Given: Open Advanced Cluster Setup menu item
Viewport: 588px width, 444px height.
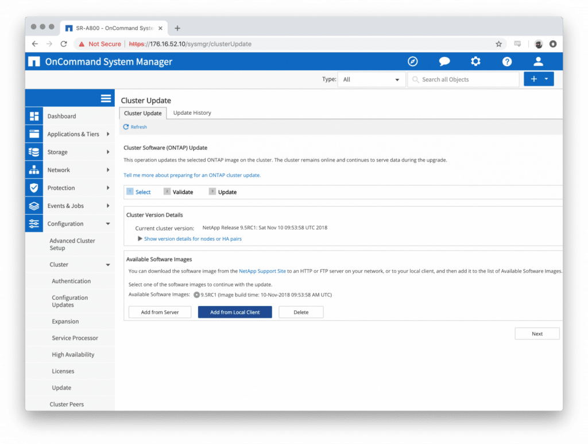Looking at the screenshot, I should coord(72,244).
